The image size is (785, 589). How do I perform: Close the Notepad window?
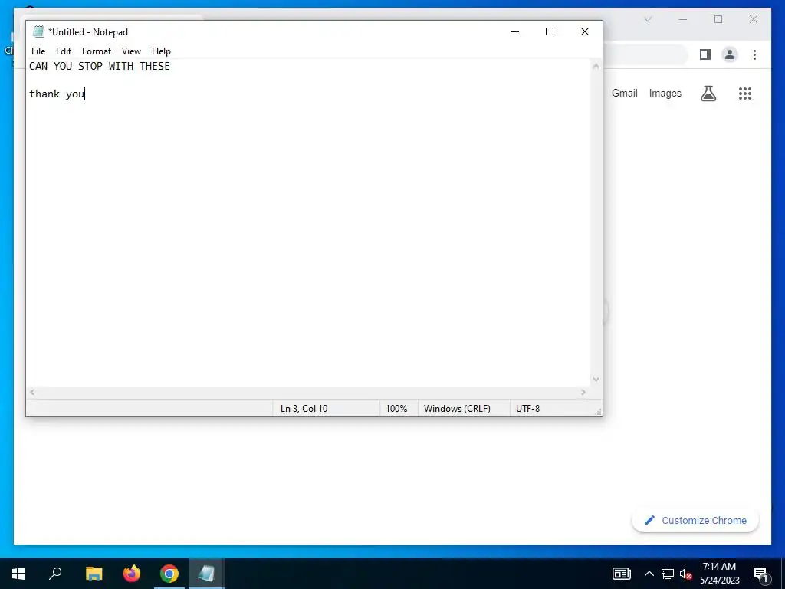(585, 31)
